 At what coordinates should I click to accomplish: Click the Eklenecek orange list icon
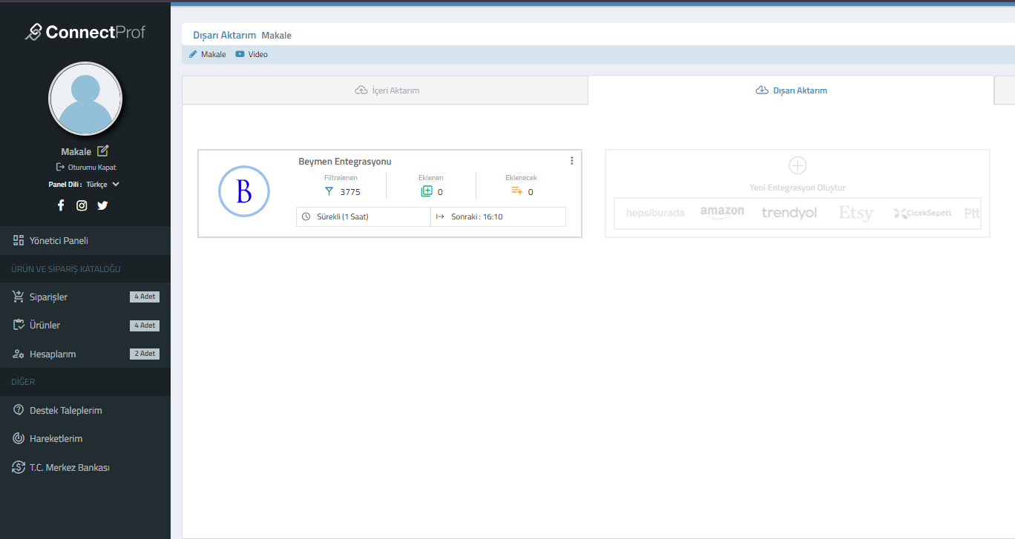517,191
